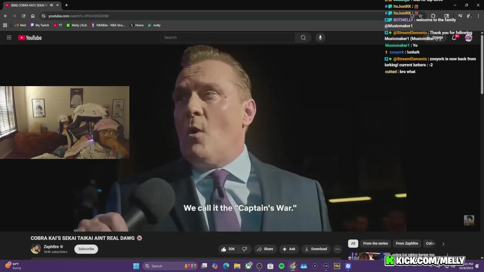Open a new Chrome tab

pos(67,5)
